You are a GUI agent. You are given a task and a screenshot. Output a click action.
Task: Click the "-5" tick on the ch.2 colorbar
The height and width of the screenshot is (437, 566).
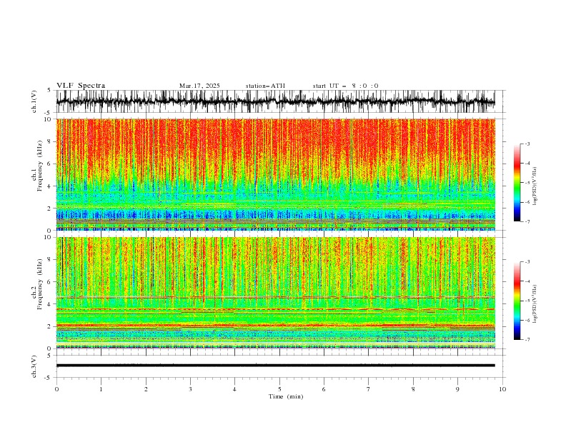point(527,301)
